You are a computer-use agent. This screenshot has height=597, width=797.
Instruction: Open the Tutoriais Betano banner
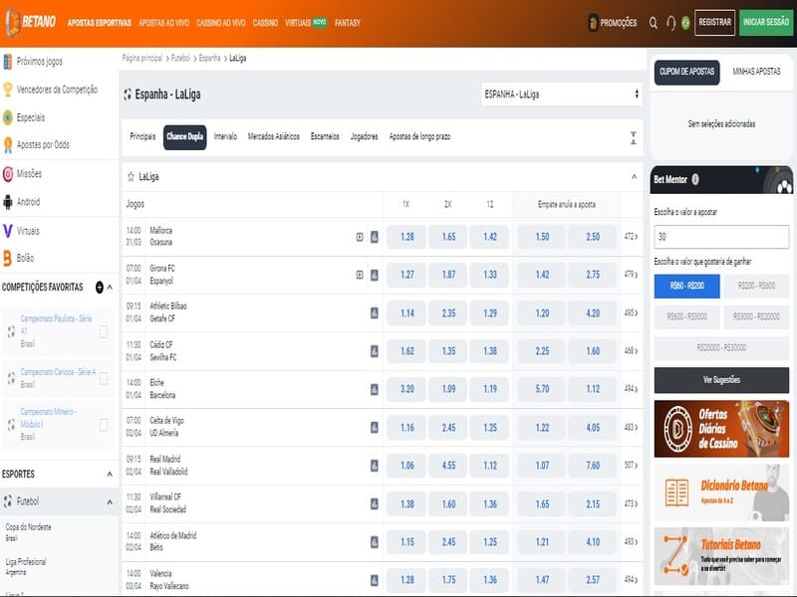(x=721, y=557)
